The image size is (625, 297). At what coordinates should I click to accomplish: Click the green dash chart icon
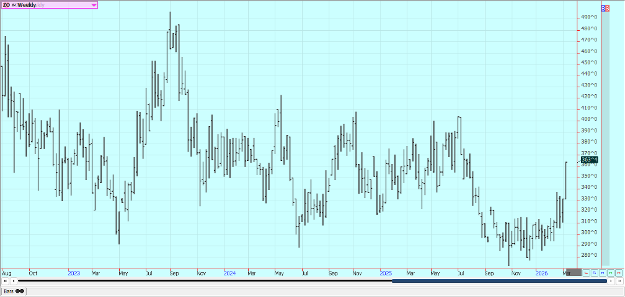pyautogui.click(x=610, y=272)
